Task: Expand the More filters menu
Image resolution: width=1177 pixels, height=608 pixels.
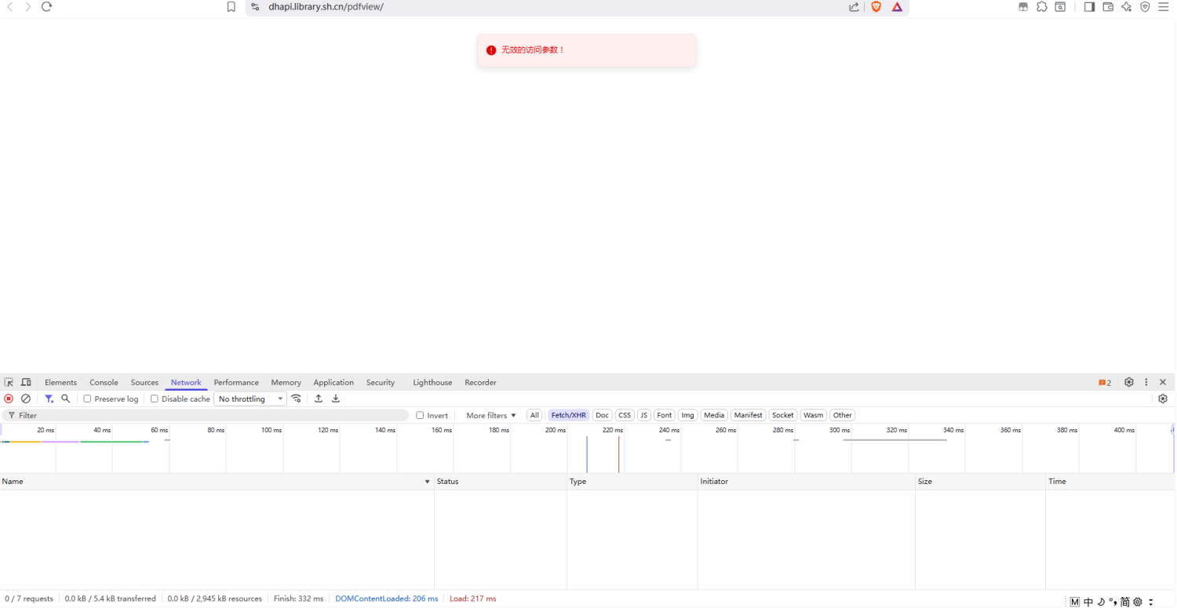Action: (491, 415)
